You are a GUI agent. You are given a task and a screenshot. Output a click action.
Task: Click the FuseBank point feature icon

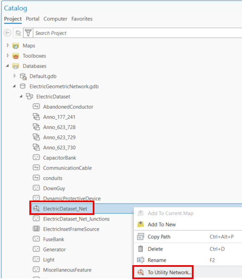point(36,239)
